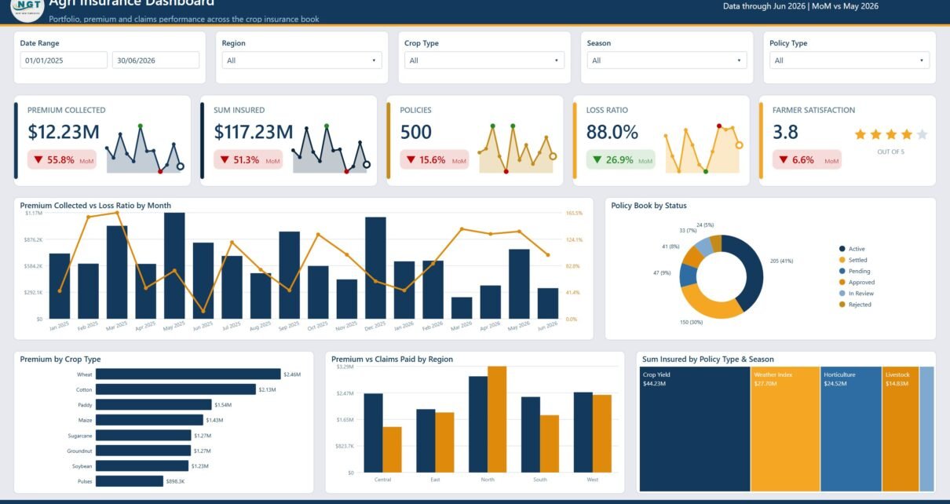Select the Wheat bar in crop chart
The image size is (950, 504).
188,374
